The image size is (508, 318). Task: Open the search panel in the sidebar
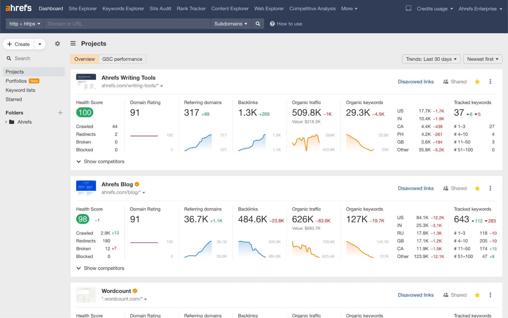(22, 58)
